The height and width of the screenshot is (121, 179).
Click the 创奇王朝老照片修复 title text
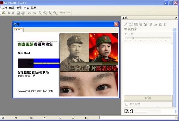coord(35,44)
